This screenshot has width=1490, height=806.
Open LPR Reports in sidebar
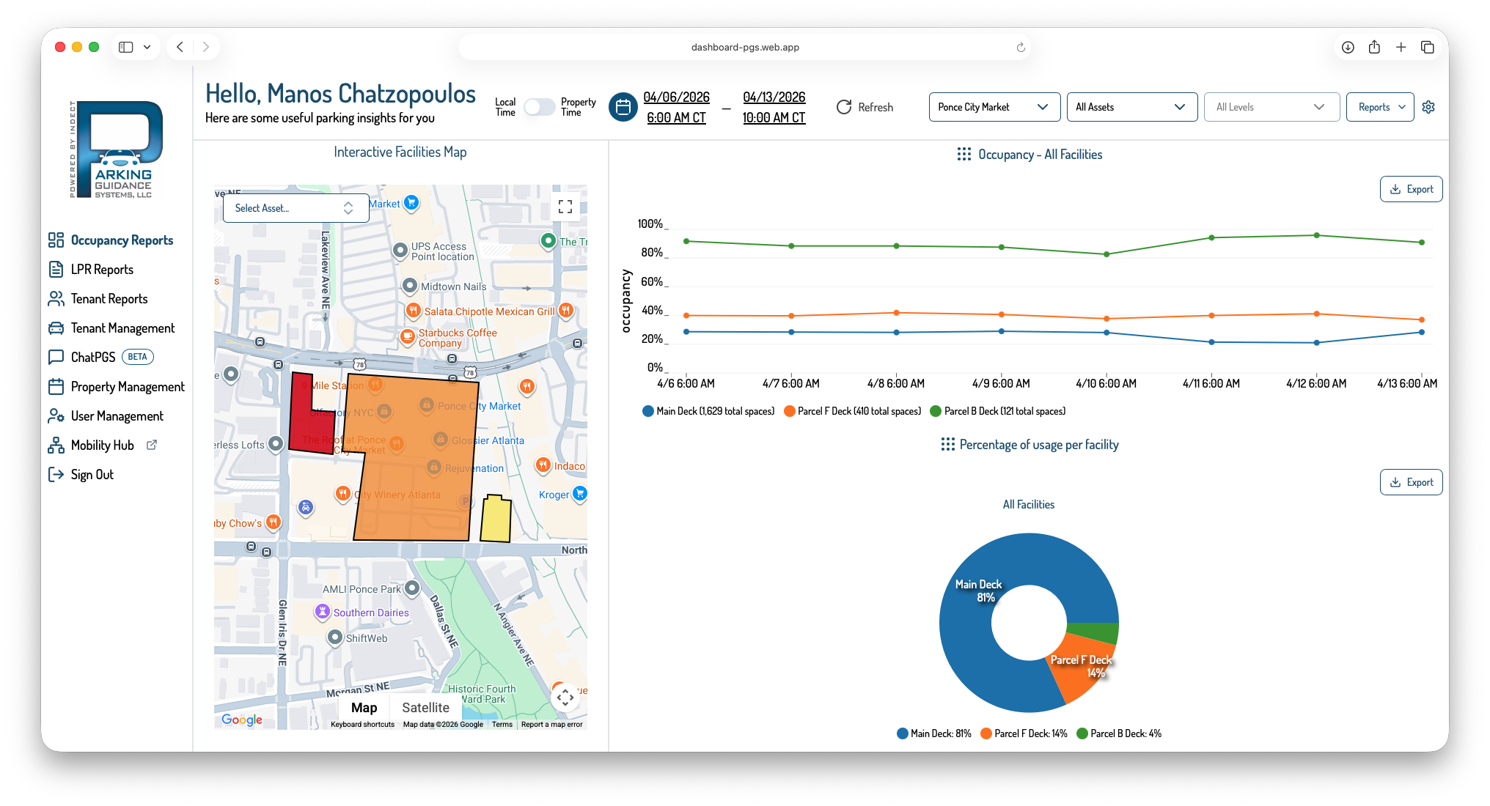102,270
